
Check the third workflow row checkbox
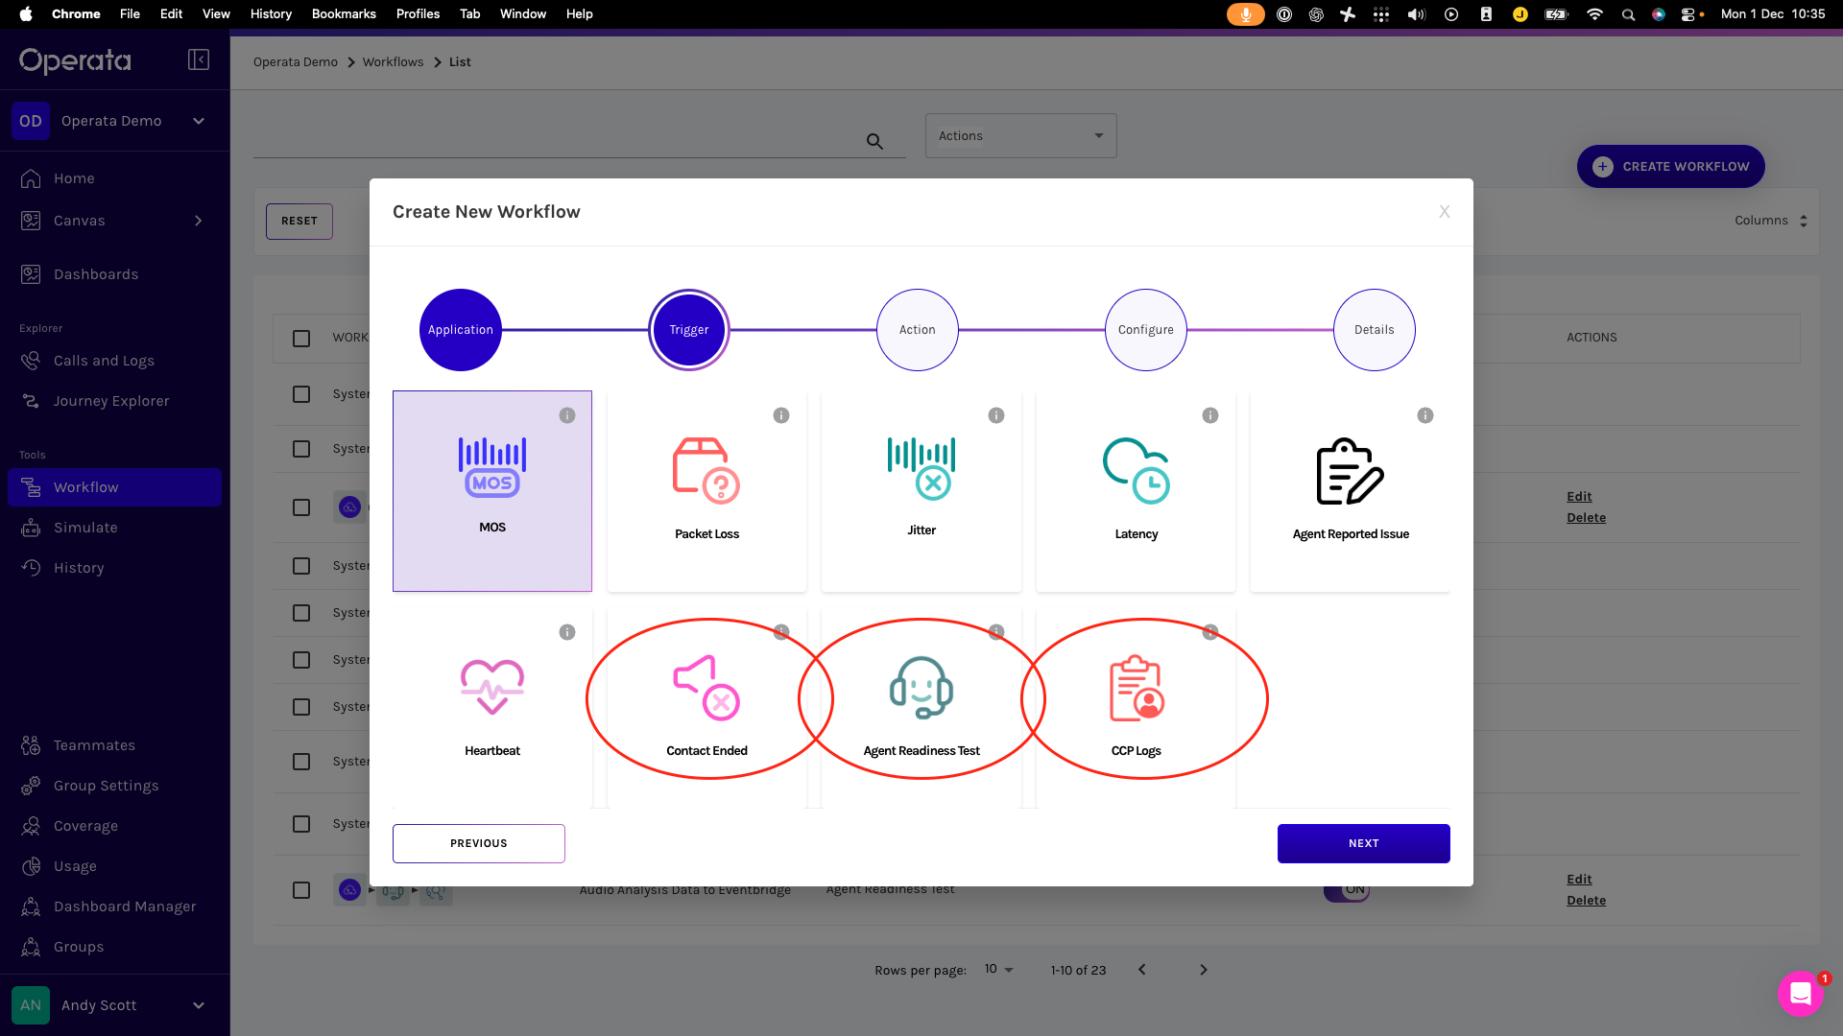click(301, 507)
